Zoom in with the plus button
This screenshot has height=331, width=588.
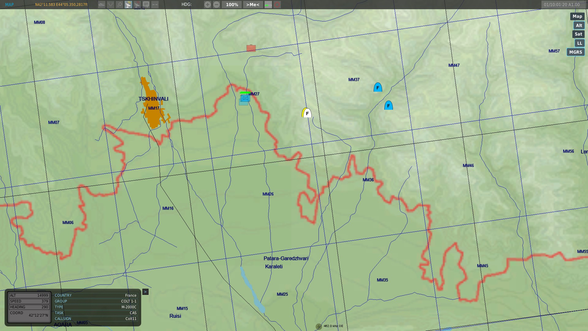pyautogui.click(x=208, y=5)
